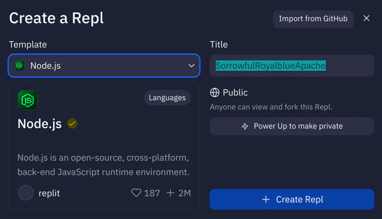382x219 pixels.
Task: Click the large Node.js logo in template card
Action: tap(27, 100)
